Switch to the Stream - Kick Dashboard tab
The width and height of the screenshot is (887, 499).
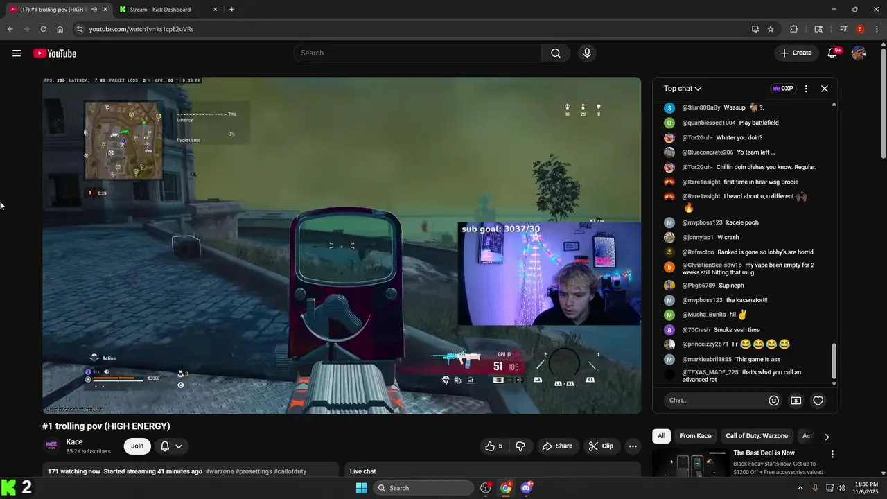coord(168,10)
